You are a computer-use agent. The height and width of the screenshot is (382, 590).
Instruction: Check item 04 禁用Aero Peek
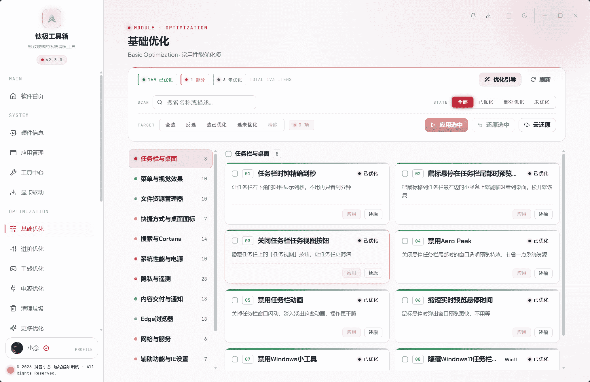point(405,241)
